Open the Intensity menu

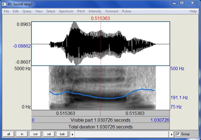(95, 11)
